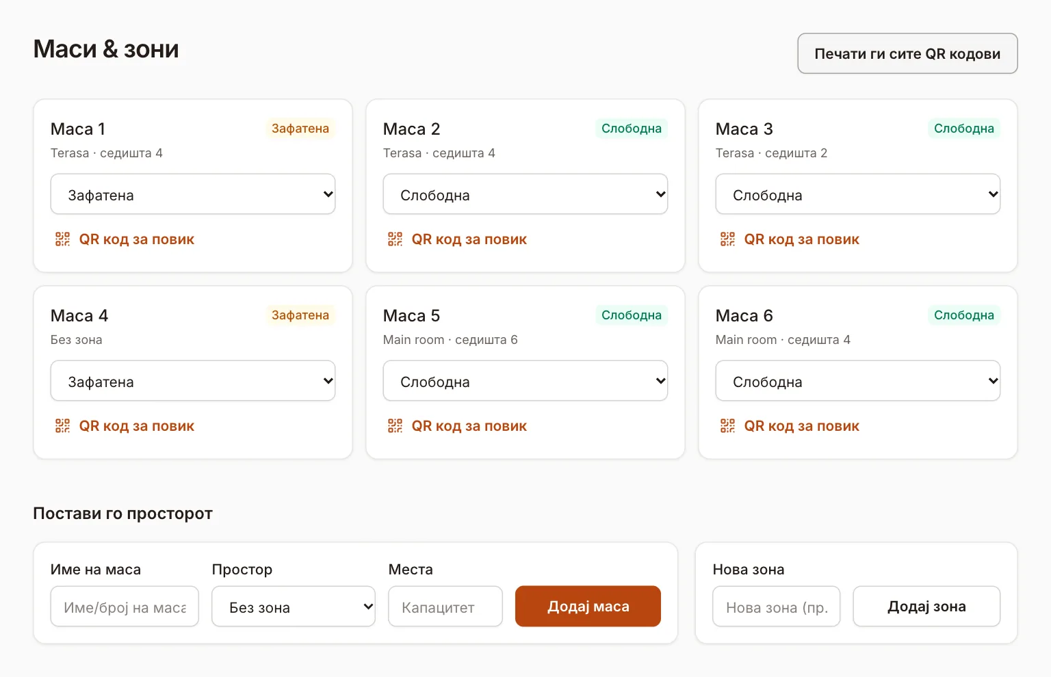Click the Додај маса button
The height and width of the screenshot is (677, 1051).
pos(588,606)
